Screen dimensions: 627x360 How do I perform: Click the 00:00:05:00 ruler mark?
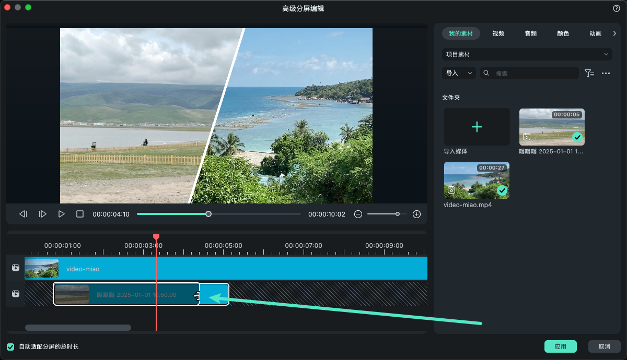click(224, 245)
